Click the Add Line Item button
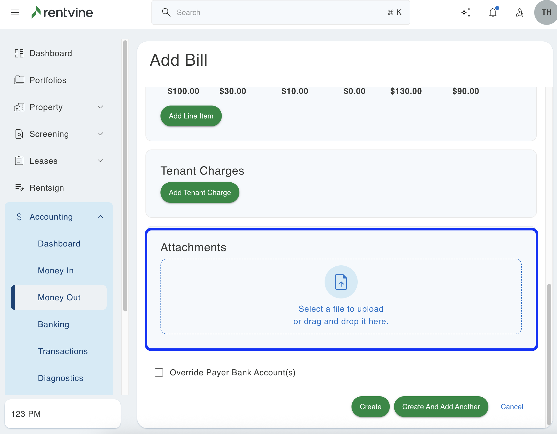 [191, 116]
